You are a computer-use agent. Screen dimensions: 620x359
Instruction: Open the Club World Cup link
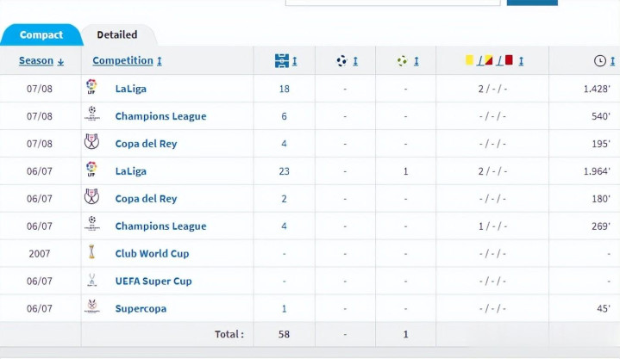152,254
